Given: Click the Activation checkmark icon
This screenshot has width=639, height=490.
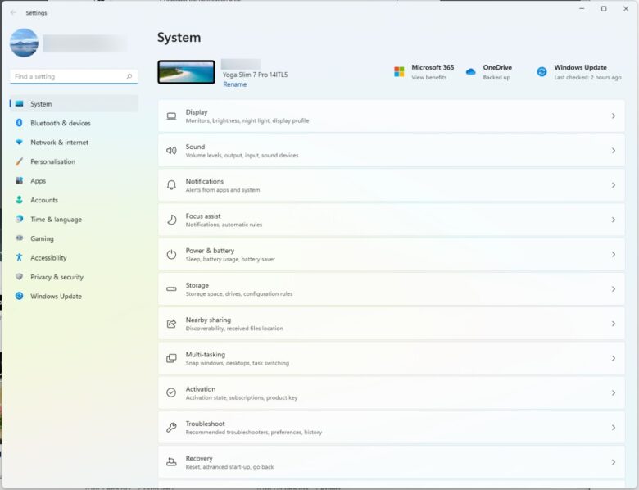Looking at the screenshot, I should click(171, 393).
